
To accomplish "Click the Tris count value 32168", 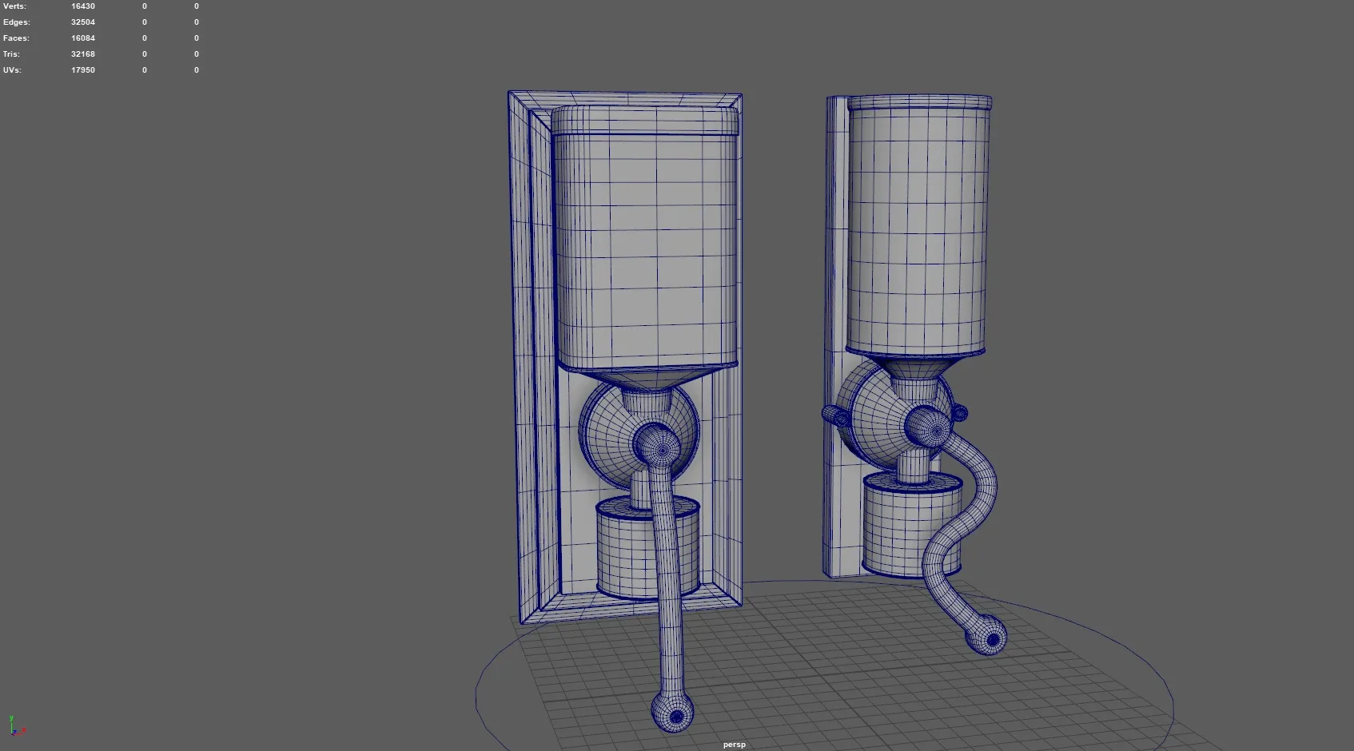I will (83, 54).
